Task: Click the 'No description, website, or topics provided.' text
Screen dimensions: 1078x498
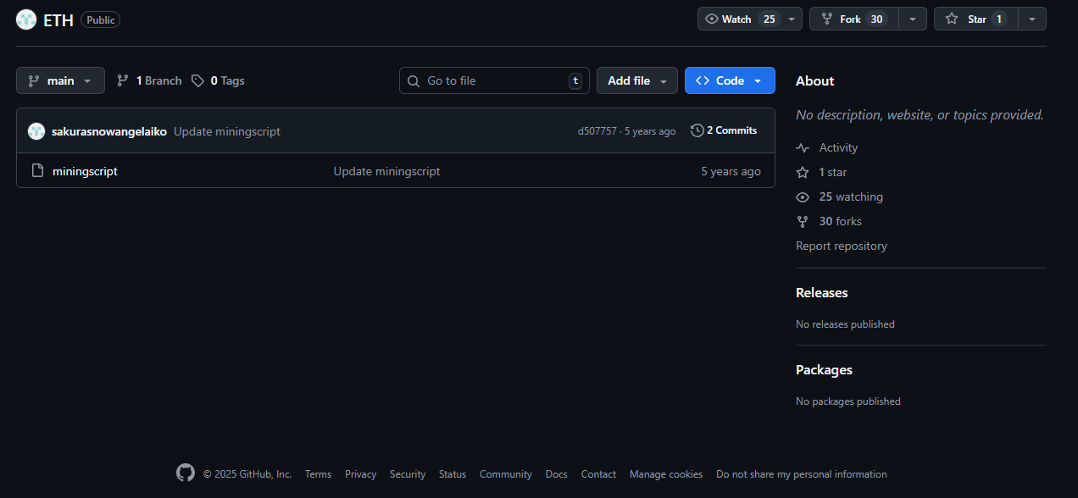Action: pyautogui.click(x=920, y=114)
